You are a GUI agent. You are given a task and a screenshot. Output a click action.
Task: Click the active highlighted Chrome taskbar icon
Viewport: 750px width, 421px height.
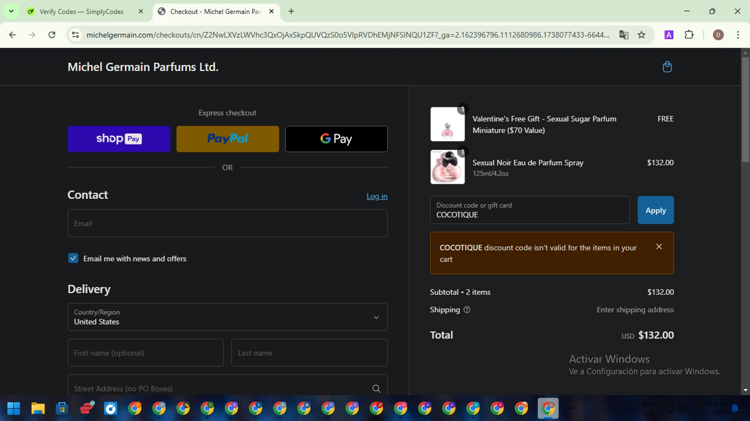click(548, 409)
